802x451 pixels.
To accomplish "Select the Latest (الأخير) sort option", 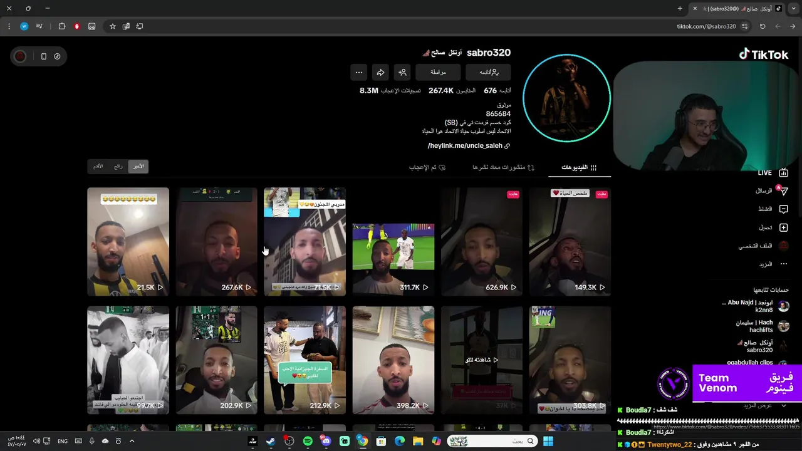I will tap(138, 166).
